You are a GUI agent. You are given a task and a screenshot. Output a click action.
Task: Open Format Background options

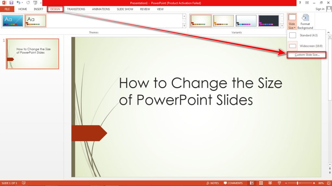pyautogui.click(x=305, y=20)
